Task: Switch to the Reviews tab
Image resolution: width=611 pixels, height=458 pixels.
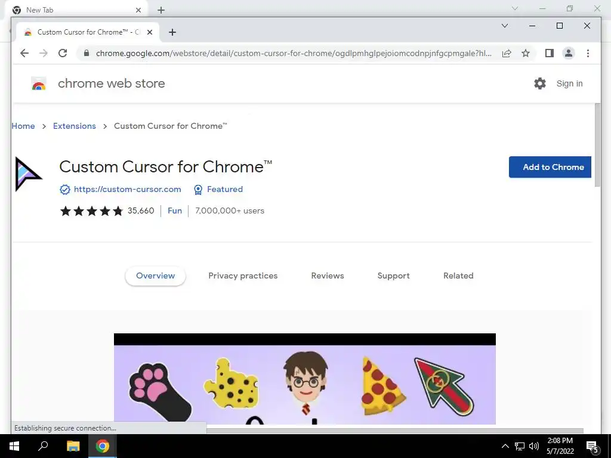Action: tap(328, 276)
